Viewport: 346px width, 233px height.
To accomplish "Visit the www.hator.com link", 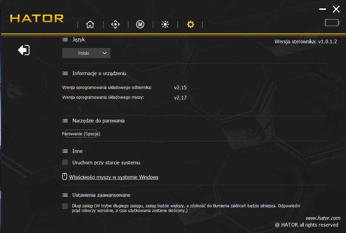I will [x=323, y=218].
